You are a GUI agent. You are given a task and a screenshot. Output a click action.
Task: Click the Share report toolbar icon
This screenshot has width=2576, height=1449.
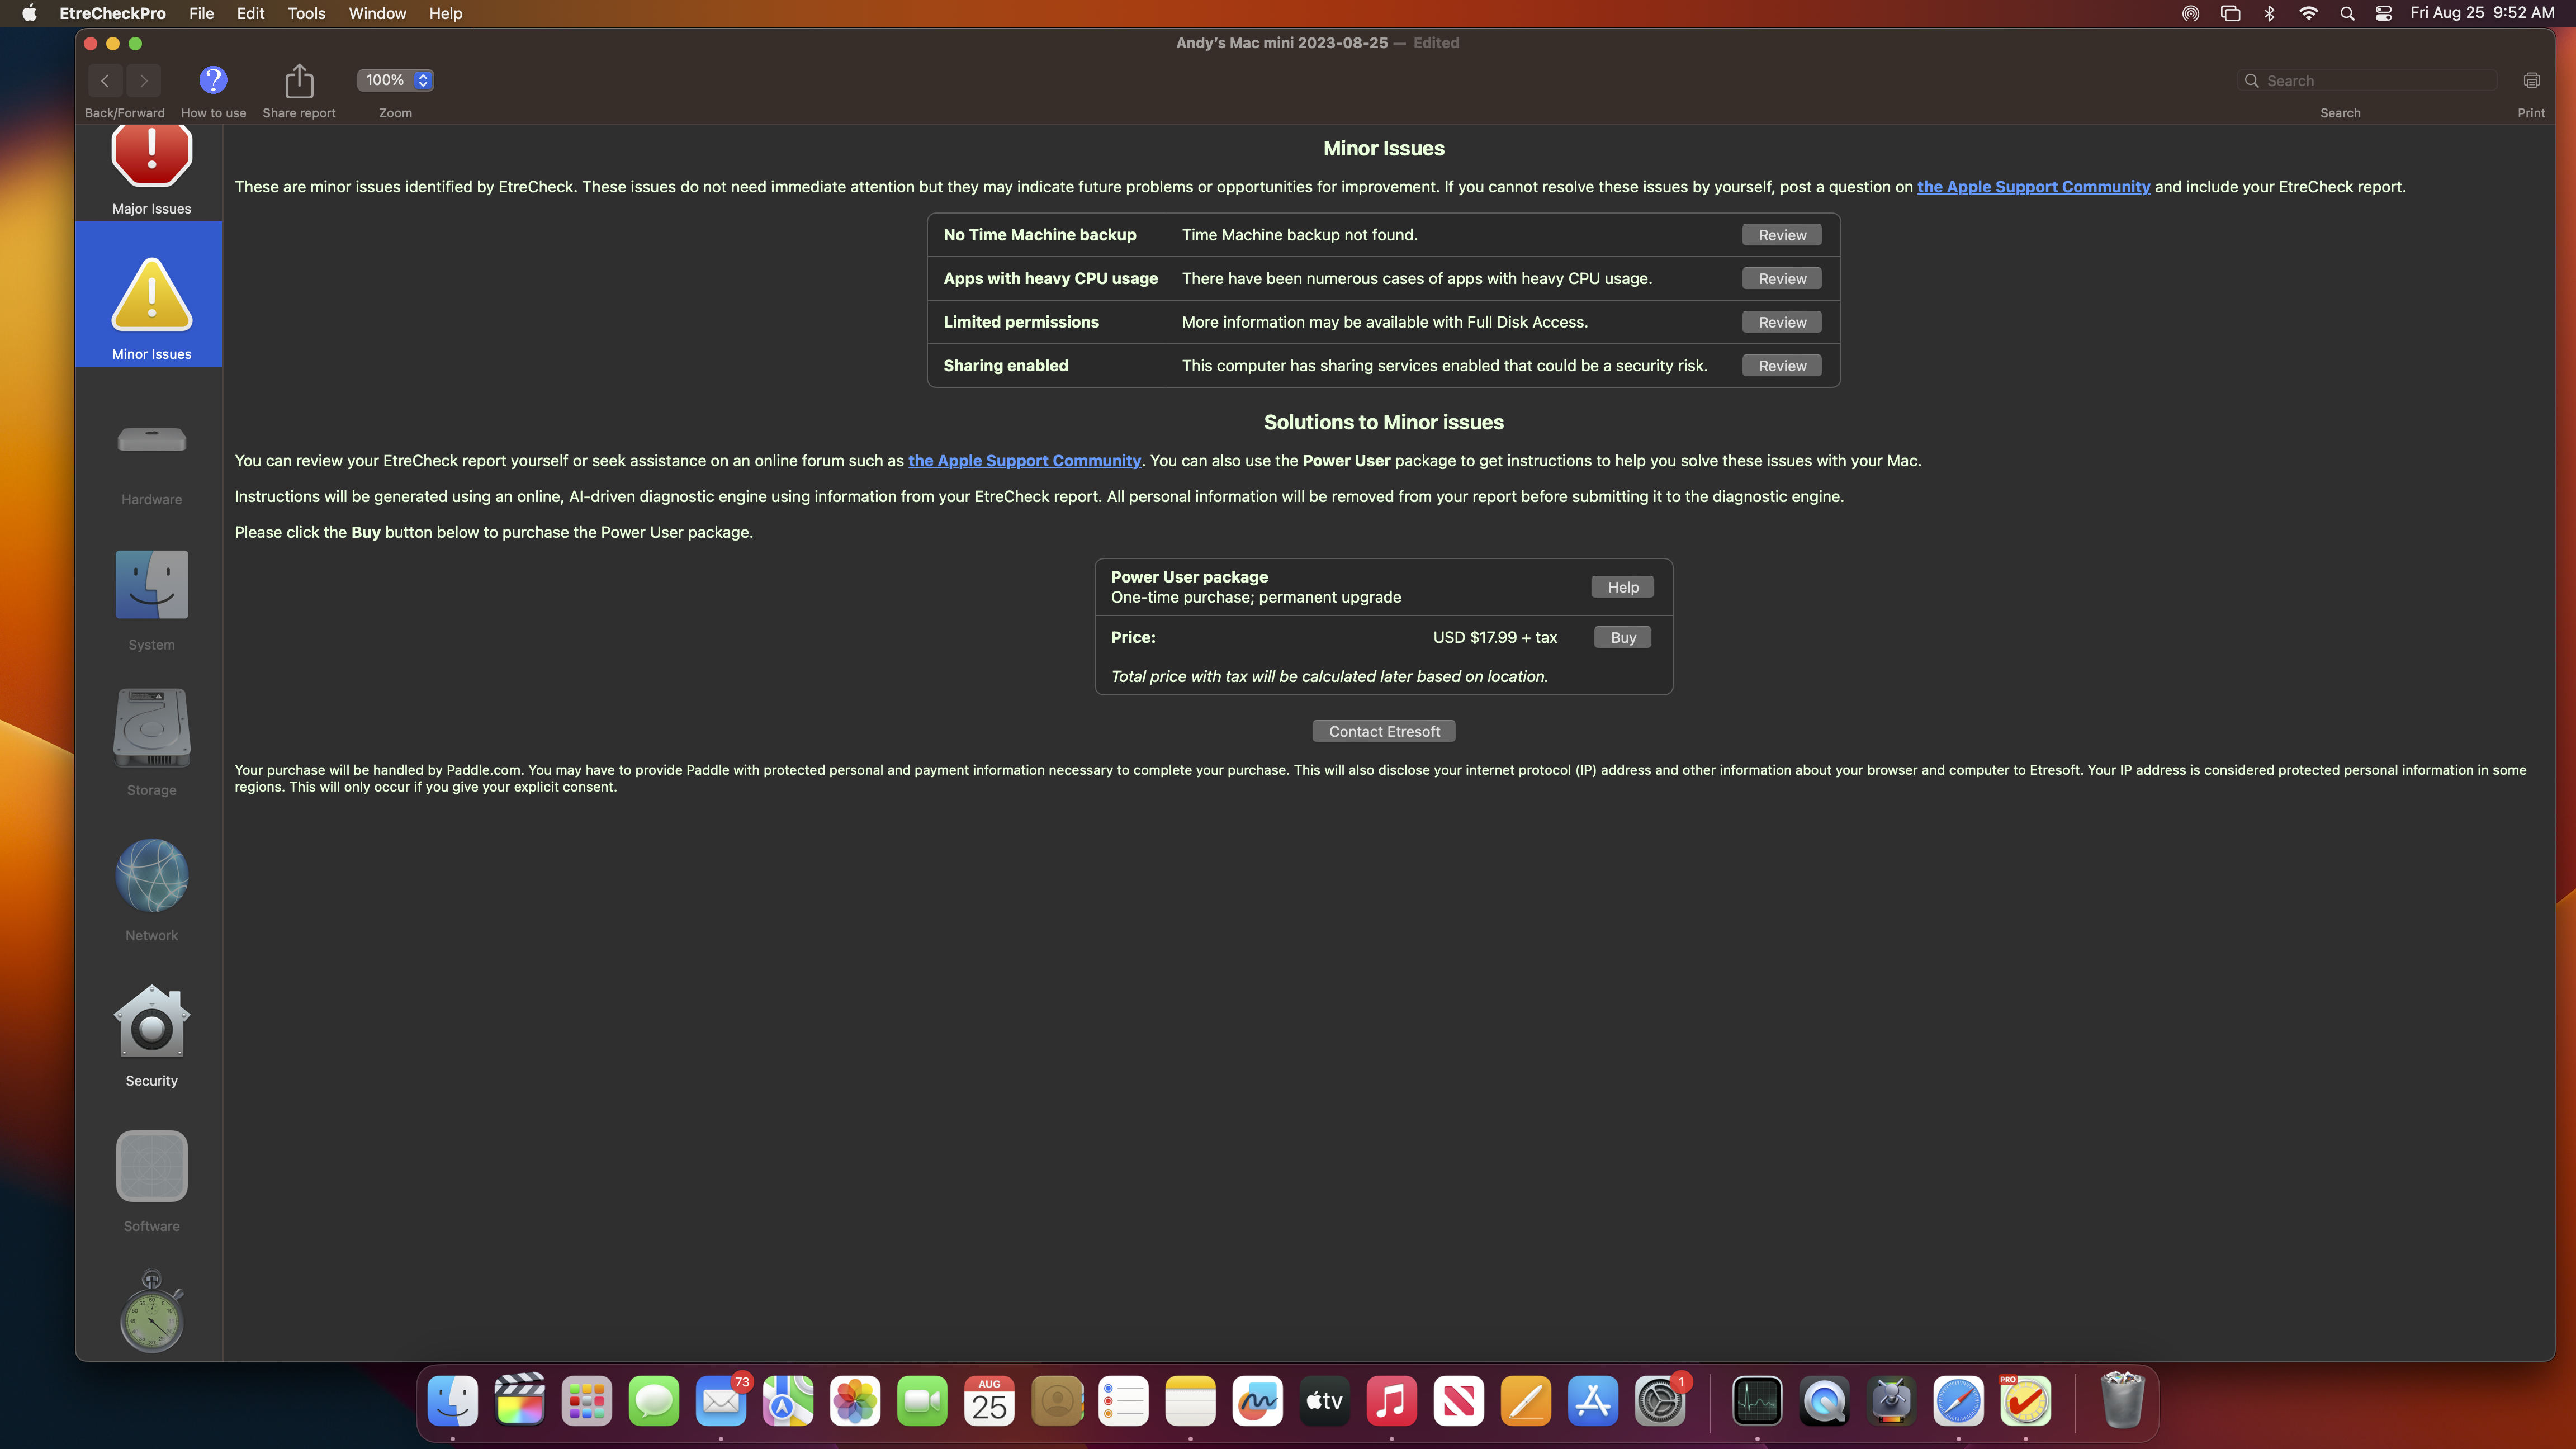pyautogui.click(x=299, y=80)
